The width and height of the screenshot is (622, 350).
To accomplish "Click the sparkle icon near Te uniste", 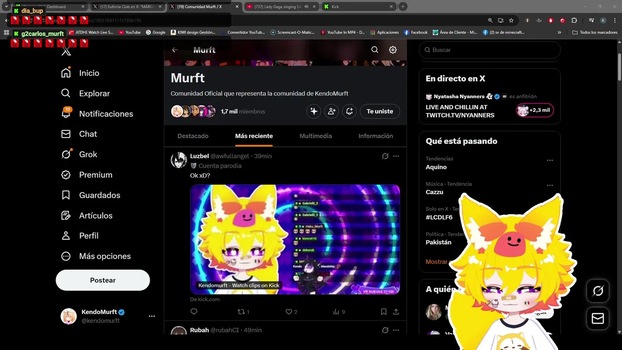I will pos(314,111).
